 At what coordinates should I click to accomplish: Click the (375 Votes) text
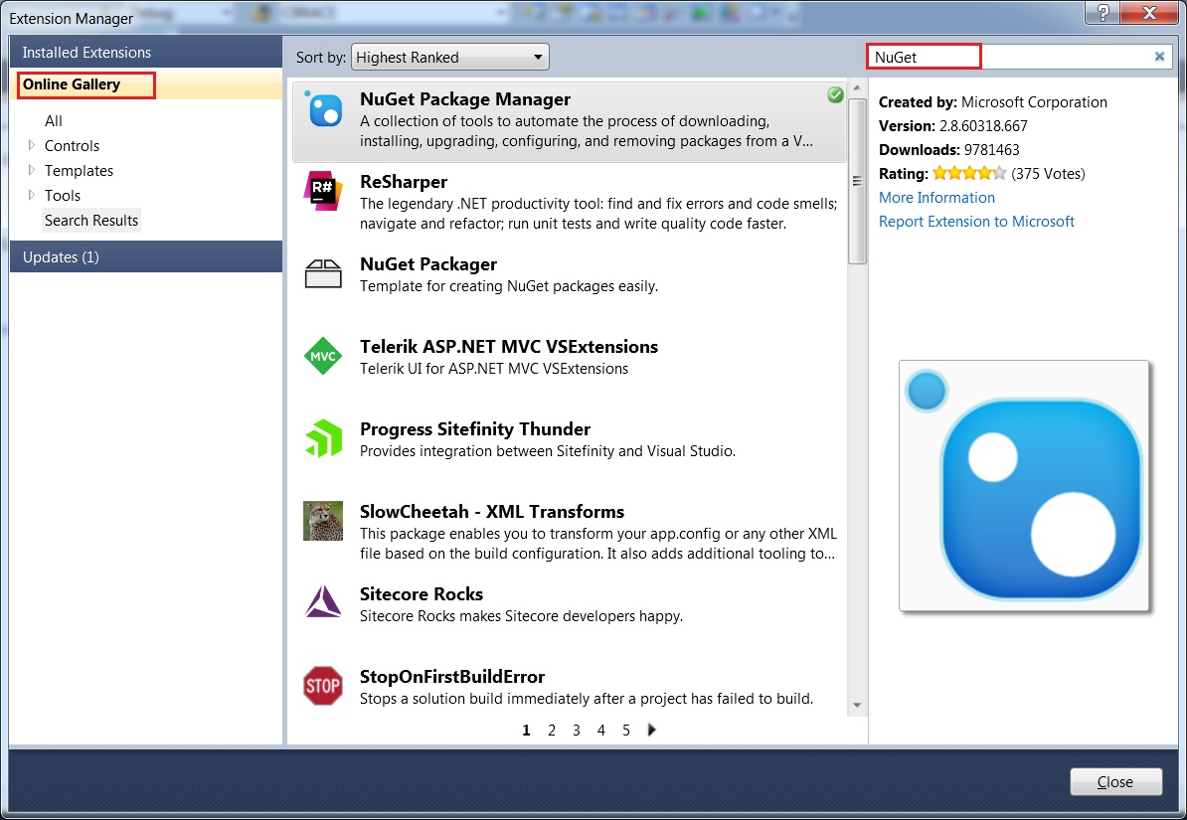[x=1048, y=173]
